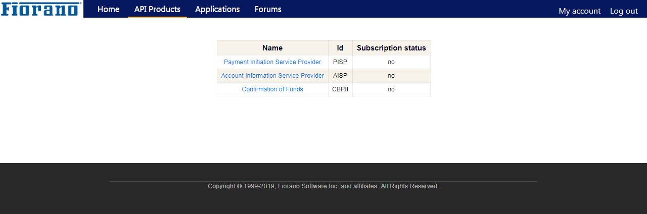Viewport: 647px width, 214px height.
Task: Click the Id column header
Action: (x=340, y=48)
